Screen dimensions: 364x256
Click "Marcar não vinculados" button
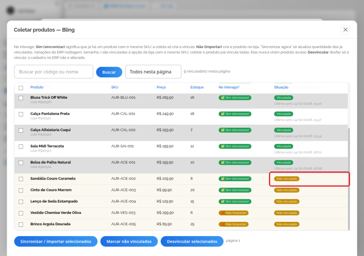coord(129,241)
